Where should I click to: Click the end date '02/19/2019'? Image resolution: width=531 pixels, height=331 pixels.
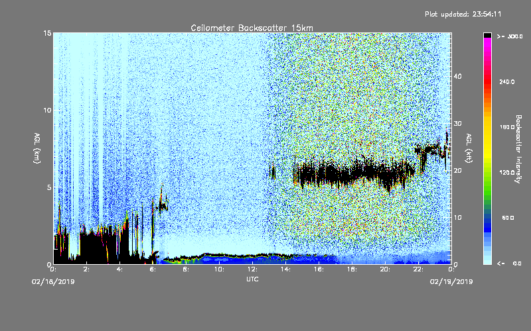pyautogui.click(x=451, y=282)
